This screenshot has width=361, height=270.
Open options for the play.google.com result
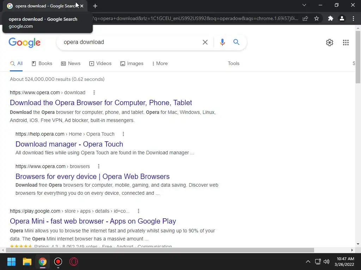138,211
